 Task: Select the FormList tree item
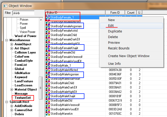click(x=21, y=65)
